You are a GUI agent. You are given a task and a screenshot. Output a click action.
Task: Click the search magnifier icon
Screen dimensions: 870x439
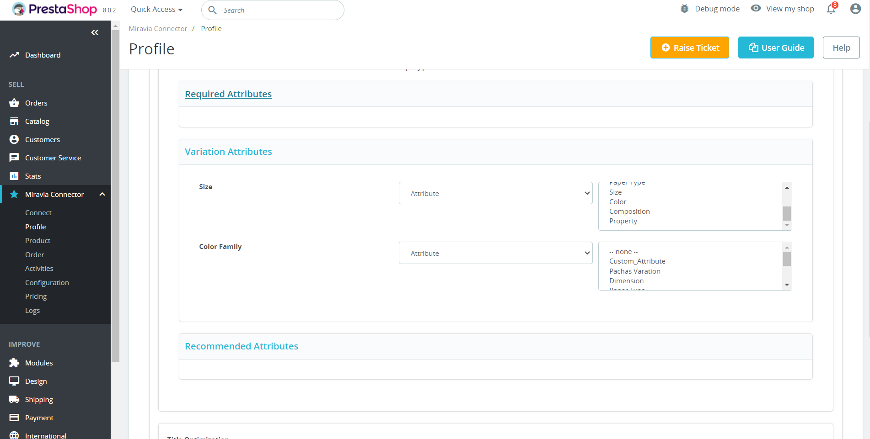tap(213, 10)
